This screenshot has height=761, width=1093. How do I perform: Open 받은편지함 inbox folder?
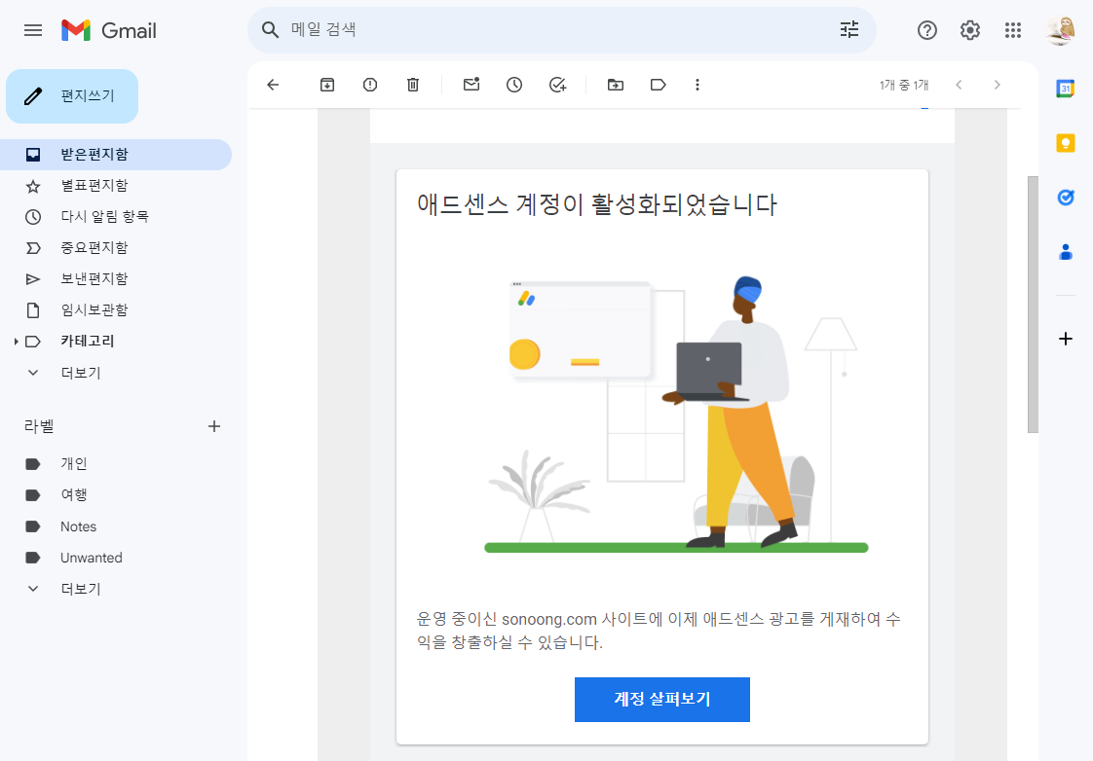click(116, 155)
